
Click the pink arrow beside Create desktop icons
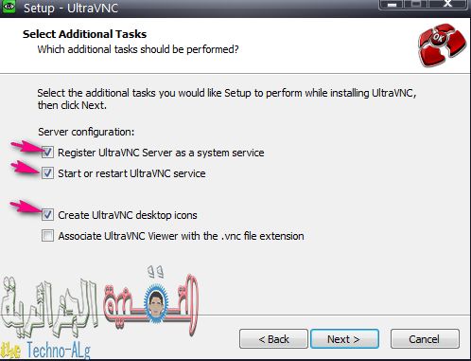[26, 208]
